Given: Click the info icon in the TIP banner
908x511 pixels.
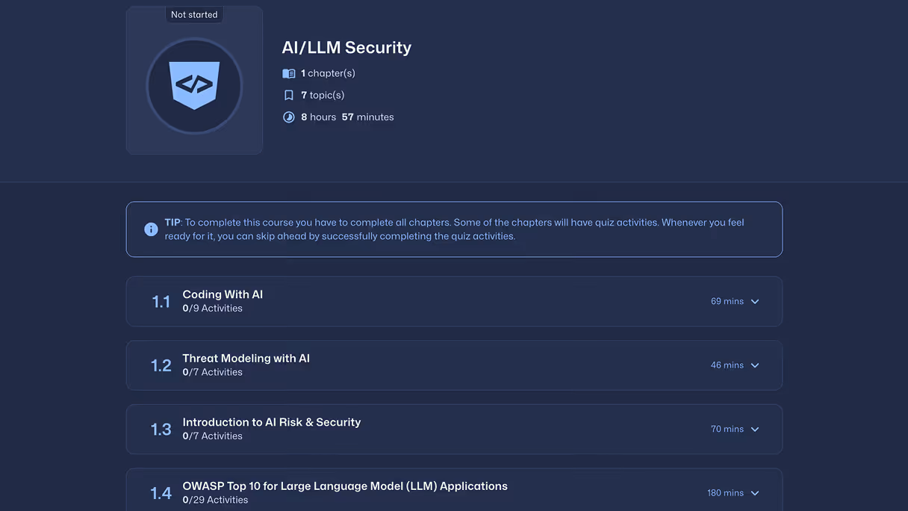Looking at the screenshot, I should click(151, 229).
